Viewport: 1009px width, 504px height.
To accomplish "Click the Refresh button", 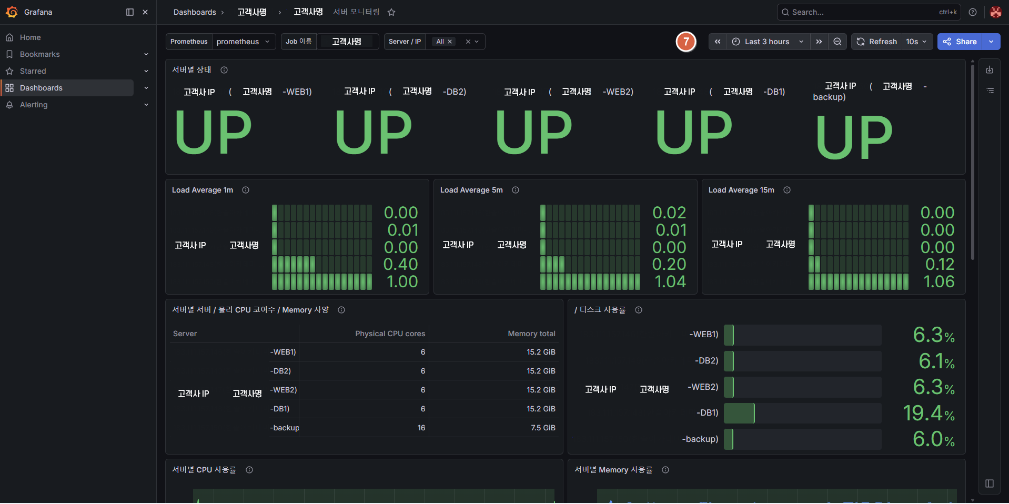I will (876, 42).
